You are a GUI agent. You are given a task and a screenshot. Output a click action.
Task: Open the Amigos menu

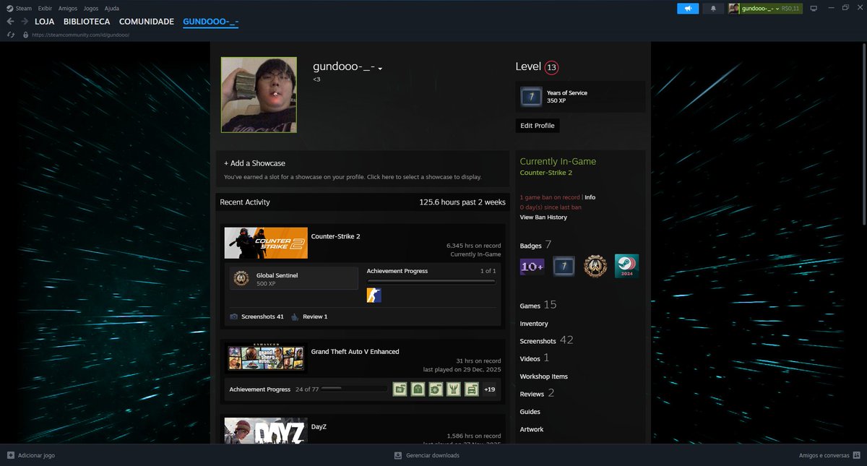click(68, 8)
